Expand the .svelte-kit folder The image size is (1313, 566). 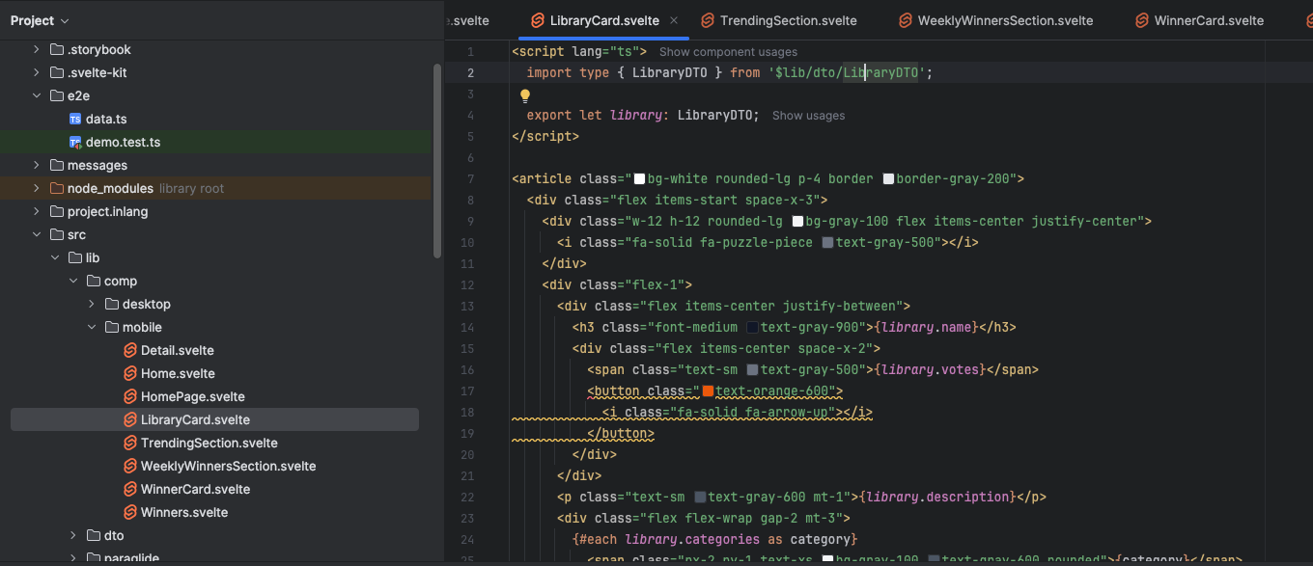pos(37,72)
